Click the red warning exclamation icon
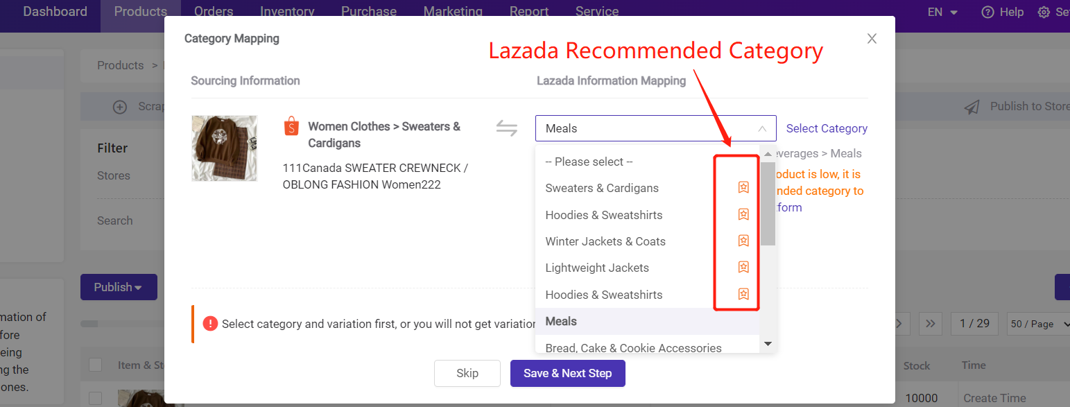Viewport: 1070px width, 407px height. [210, 323]
